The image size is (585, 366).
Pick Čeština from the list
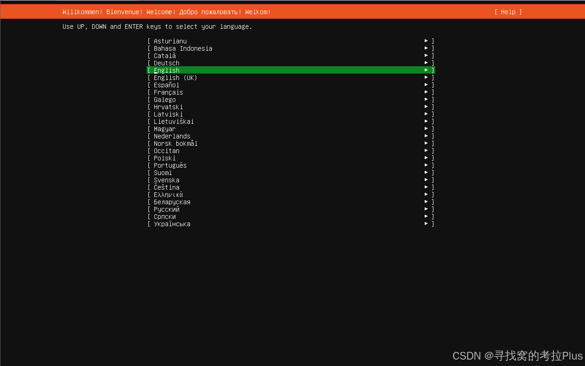coord(291,187)
